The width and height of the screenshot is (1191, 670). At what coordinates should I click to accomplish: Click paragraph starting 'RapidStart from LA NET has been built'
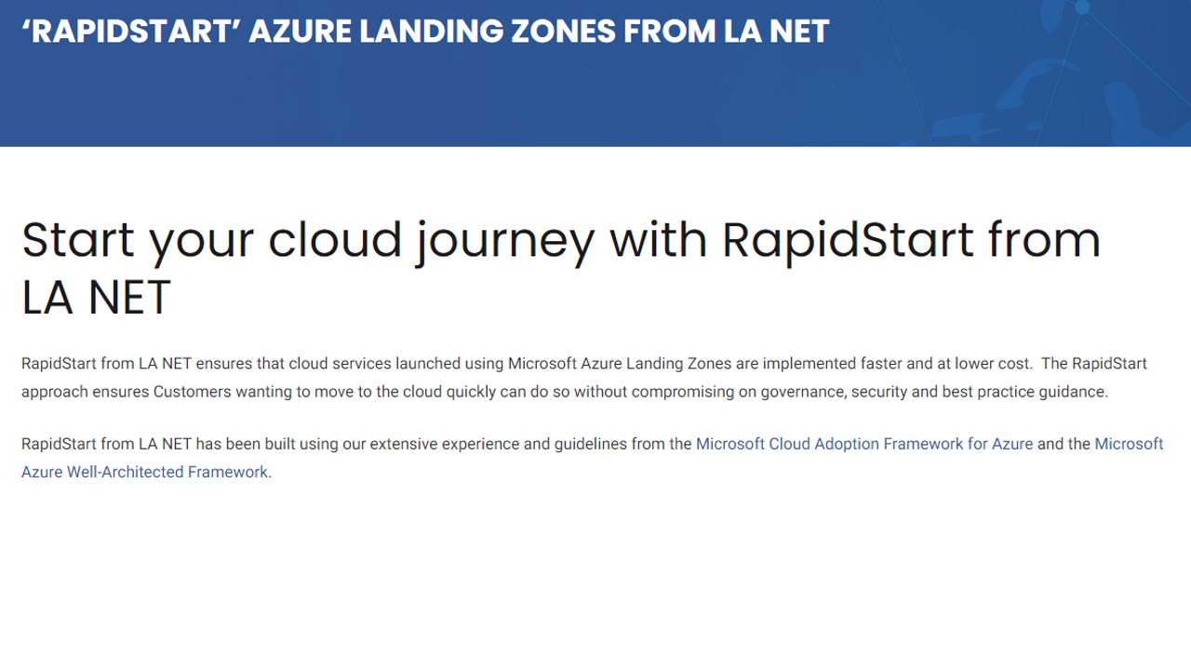click(x=593, y=458)
